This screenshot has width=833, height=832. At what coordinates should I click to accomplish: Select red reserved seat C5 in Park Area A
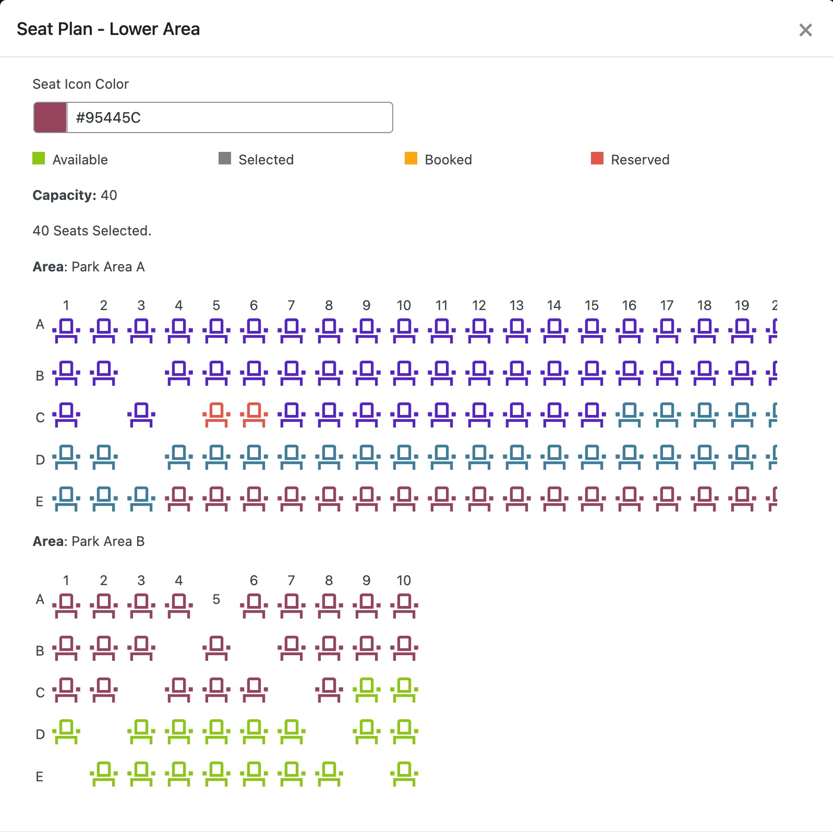point(216,415)
